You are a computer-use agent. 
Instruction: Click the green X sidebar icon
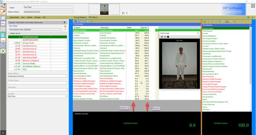(3, 51)
